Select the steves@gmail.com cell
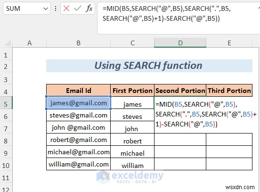The height and width of the screenshot is (192, 260). pos(79,115)
